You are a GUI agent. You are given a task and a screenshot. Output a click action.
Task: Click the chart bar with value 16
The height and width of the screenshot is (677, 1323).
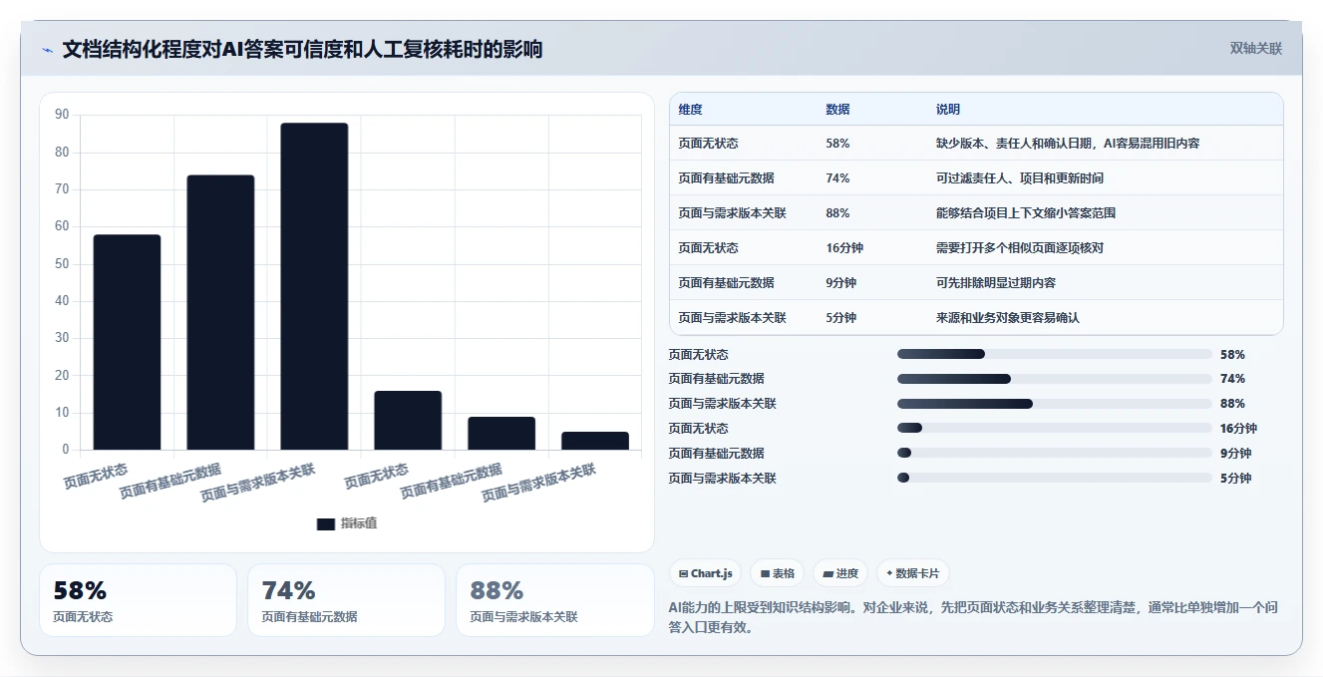(408, 420)
